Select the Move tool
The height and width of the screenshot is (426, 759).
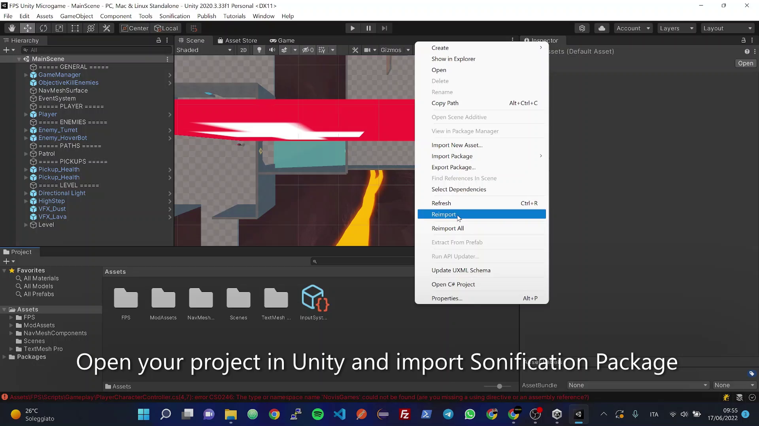(x=28, y=28)
